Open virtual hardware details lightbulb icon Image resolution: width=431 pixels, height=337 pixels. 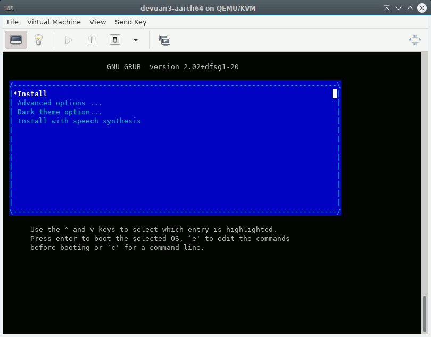38,40
